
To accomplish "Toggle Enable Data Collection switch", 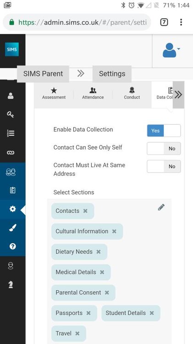I will pyautogui.click(x=164, y=131).
